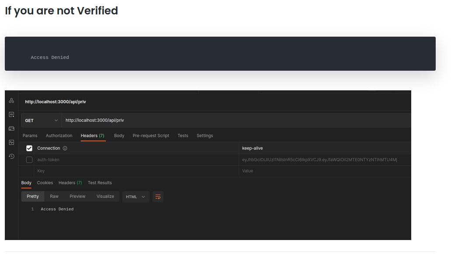Open the GET request method dropdown
Viewport: 451px width, 254px height.
(41, 120)
